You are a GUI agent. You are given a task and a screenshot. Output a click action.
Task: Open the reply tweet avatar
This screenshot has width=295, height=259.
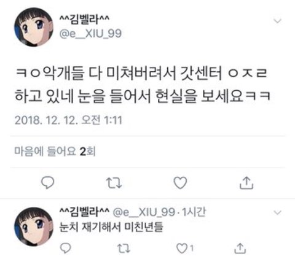[34, 226]
